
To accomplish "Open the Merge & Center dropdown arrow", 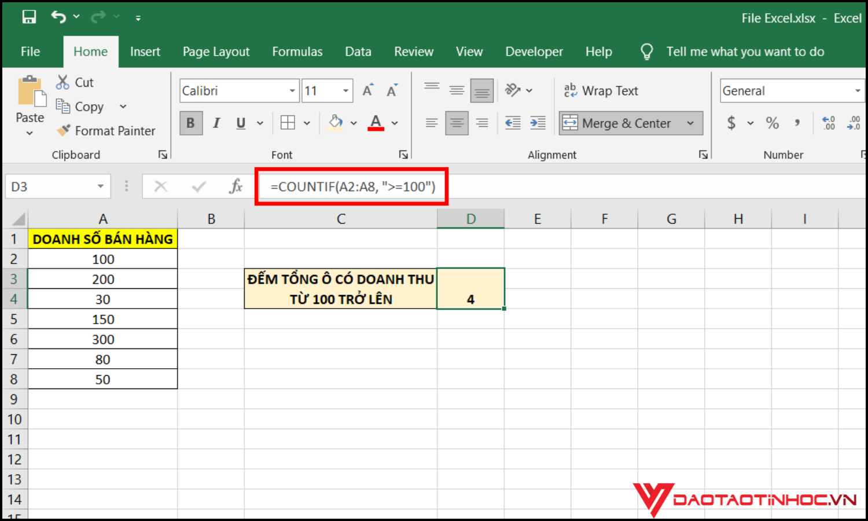I will click(x=690, y=123).
